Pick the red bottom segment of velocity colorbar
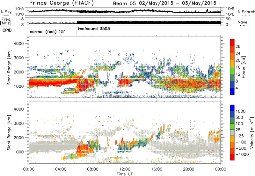 pos(232,157)
